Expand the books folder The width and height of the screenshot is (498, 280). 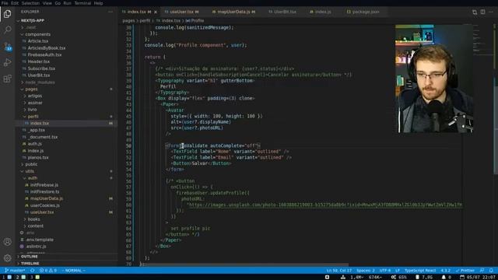[x=33, y=219]
